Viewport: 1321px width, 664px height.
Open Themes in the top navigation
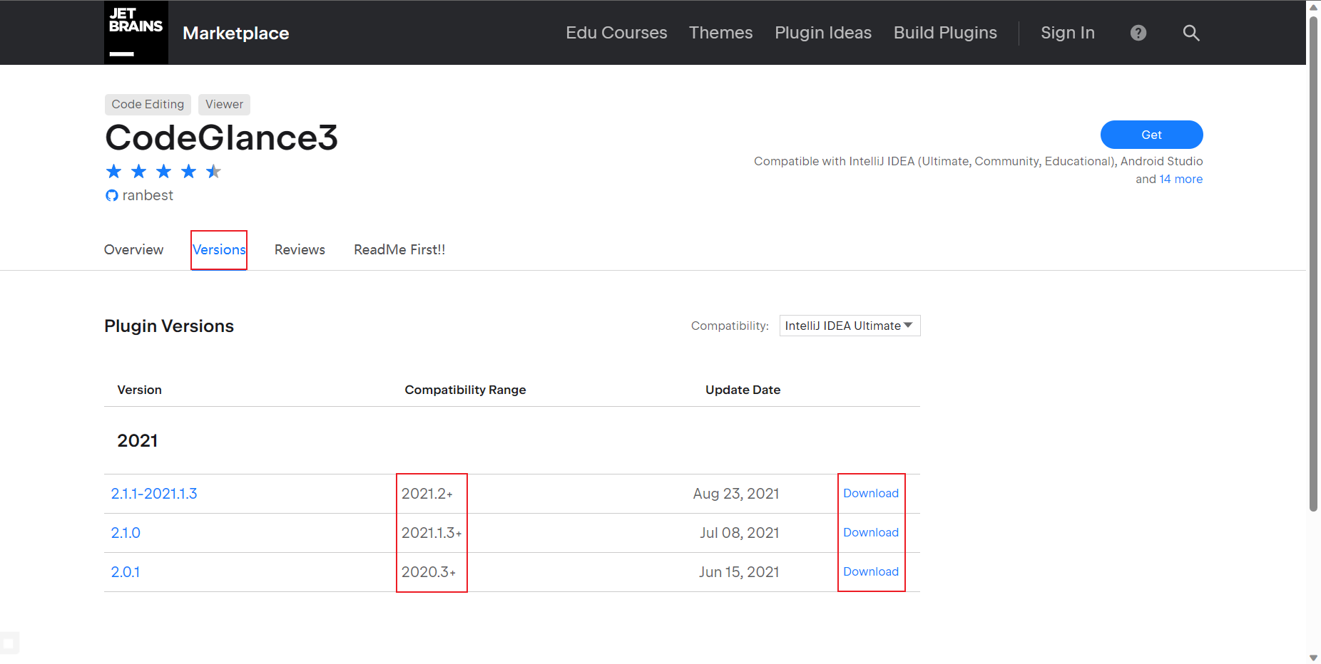tap(720, 33)
